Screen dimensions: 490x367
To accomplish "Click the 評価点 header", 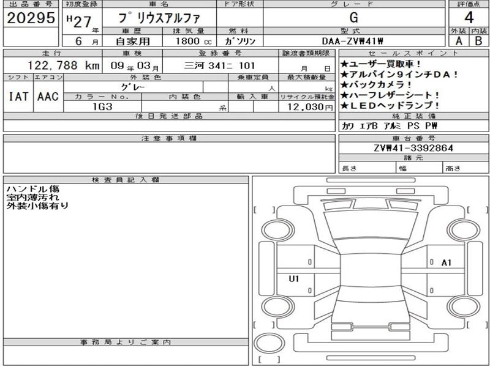I will click(469, 4).
